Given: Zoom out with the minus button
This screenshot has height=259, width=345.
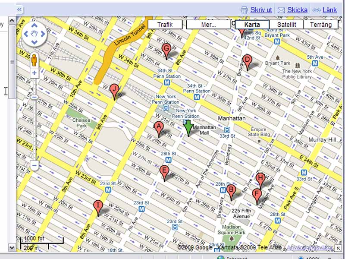Looking at the screenshot, I should click(x=34, y=165).
